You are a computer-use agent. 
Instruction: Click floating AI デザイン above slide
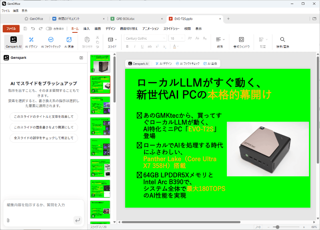[x=164, y=64]
